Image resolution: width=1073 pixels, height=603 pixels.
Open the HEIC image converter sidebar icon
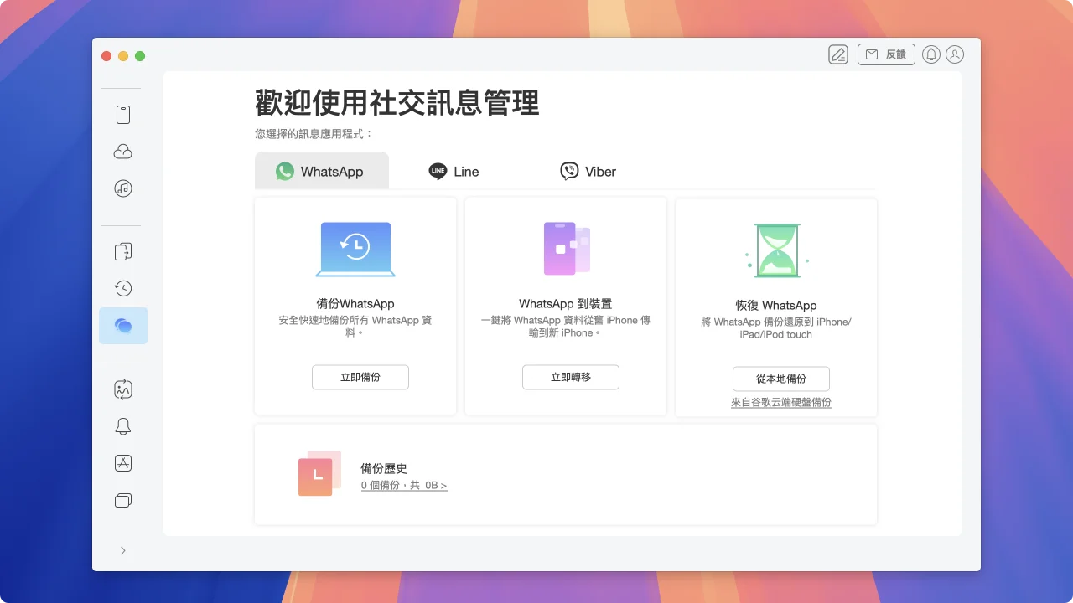point(123,389)
